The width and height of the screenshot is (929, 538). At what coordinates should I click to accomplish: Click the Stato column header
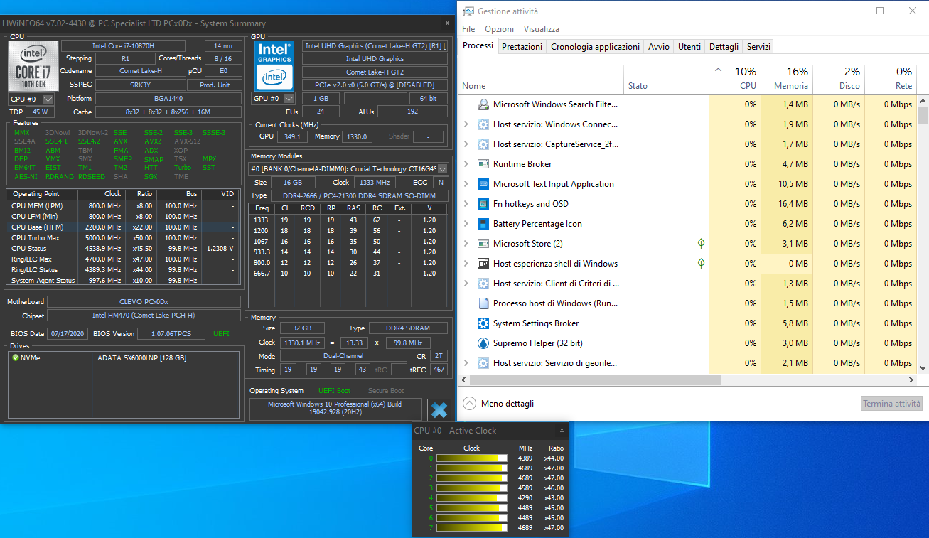[x=667, y=80]
